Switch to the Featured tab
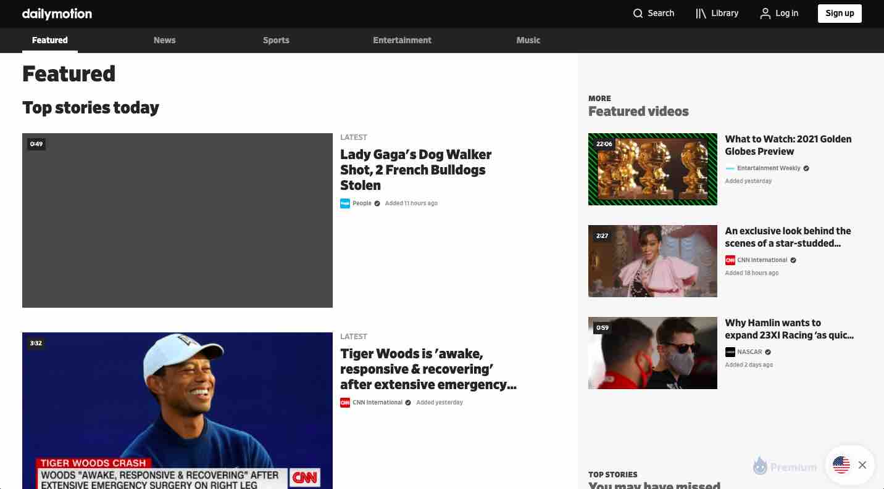This screenshot has width=884, height=489. click(50, 40)
